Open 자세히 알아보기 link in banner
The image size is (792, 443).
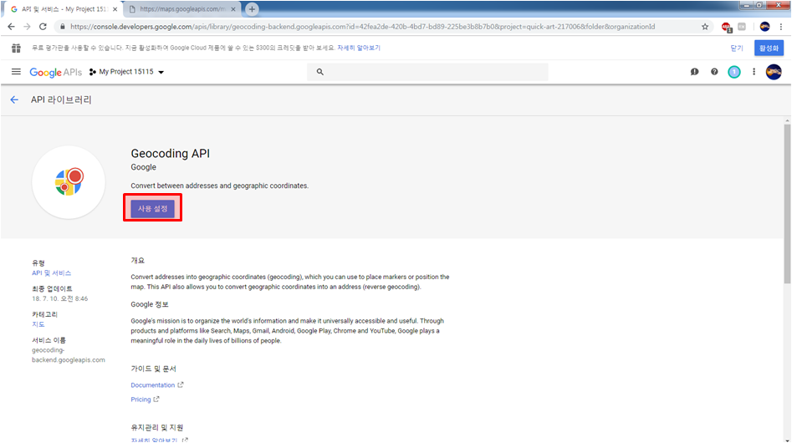coord(359,48)
